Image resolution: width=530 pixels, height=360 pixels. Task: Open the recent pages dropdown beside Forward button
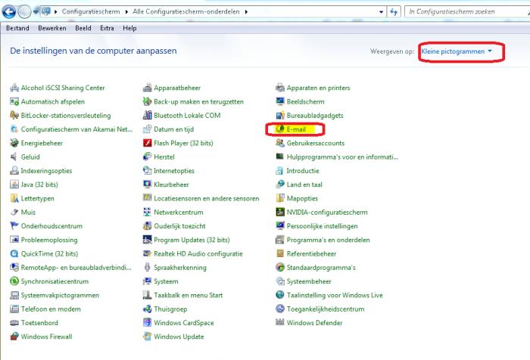(36, 11)
